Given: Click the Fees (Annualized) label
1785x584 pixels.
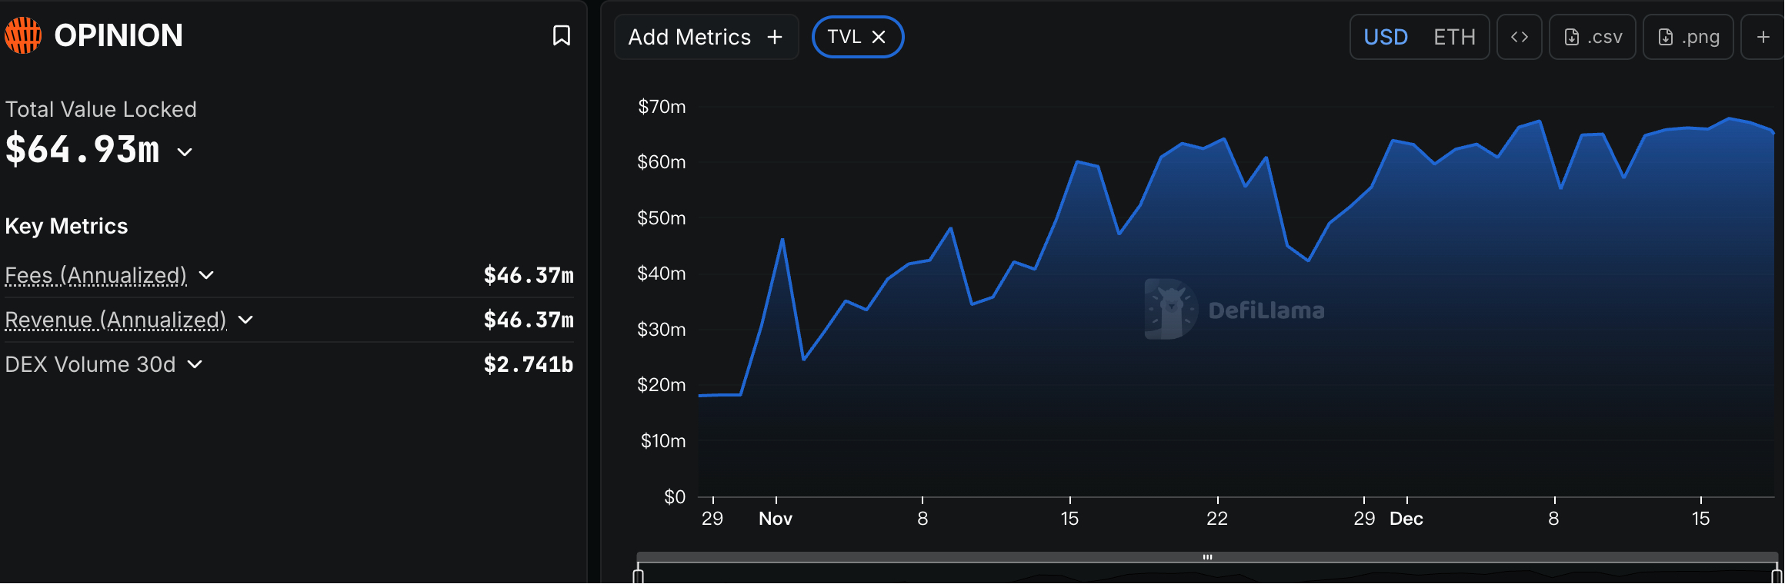Looking at the screenshot, I should (96, 275).
